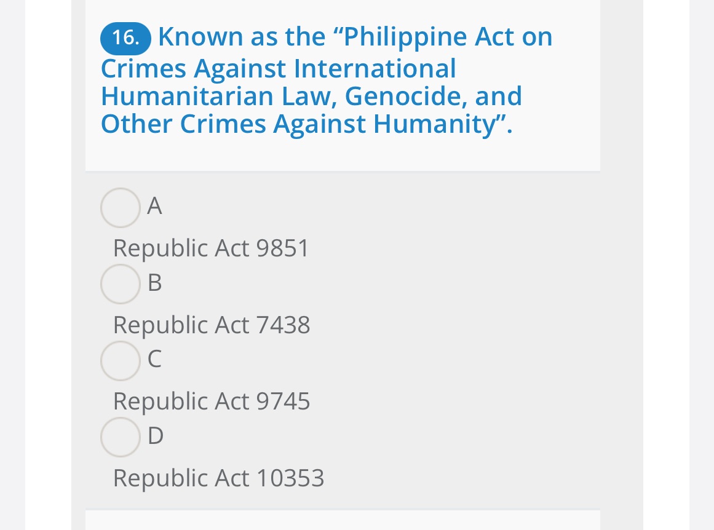Click the answer label letter C
This screenshot has height=530, width=714.
(154, 360)
